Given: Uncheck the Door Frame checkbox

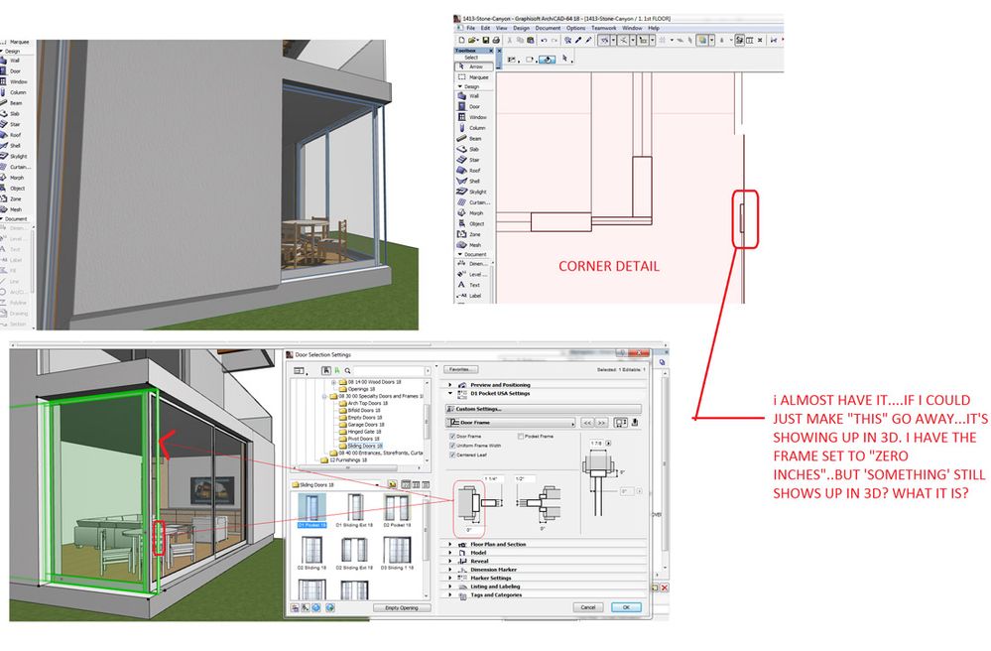Looking at the screenshot, I should [452, 436].
